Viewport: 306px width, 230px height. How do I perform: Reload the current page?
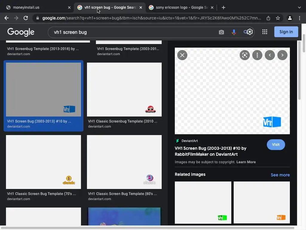[26, 18]
